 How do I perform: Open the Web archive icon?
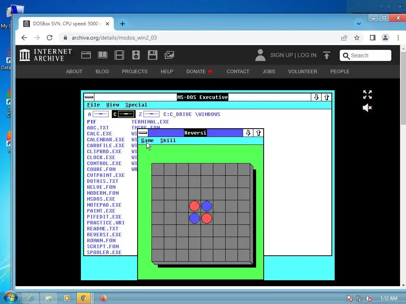tap(86, 55)
